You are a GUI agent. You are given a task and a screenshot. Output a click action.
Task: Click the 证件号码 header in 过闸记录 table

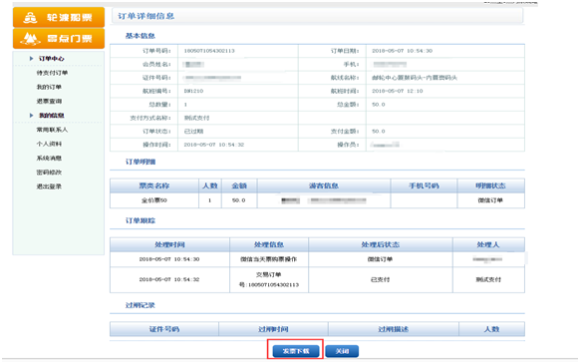[x=164, y=329]
